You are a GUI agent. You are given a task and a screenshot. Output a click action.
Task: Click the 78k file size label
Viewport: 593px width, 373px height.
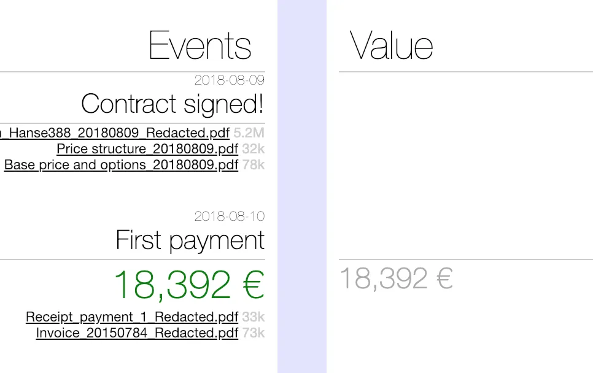[253, 165]
